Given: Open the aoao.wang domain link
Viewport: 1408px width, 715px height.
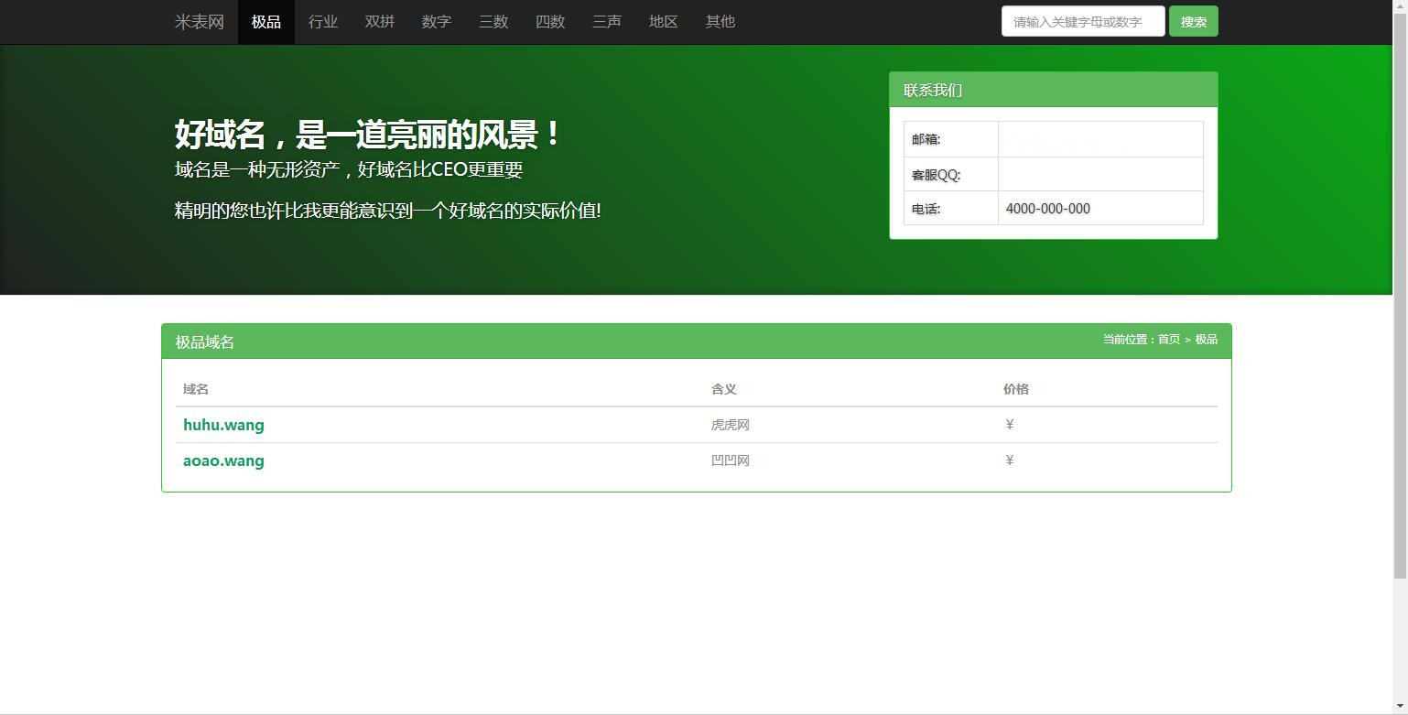Looking at the screenshot, I should click(223, 460).
